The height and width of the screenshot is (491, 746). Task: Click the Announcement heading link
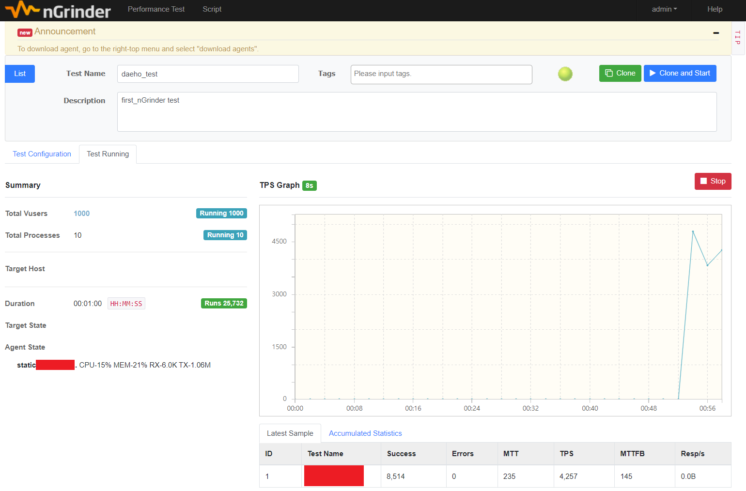pyautogui.click(x=65, y=31)
